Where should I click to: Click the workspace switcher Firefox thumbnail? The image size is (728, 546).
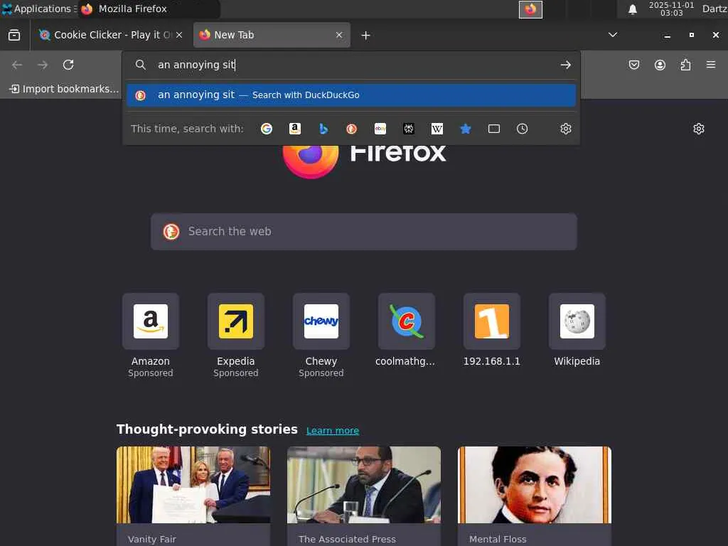pos(530,9)
